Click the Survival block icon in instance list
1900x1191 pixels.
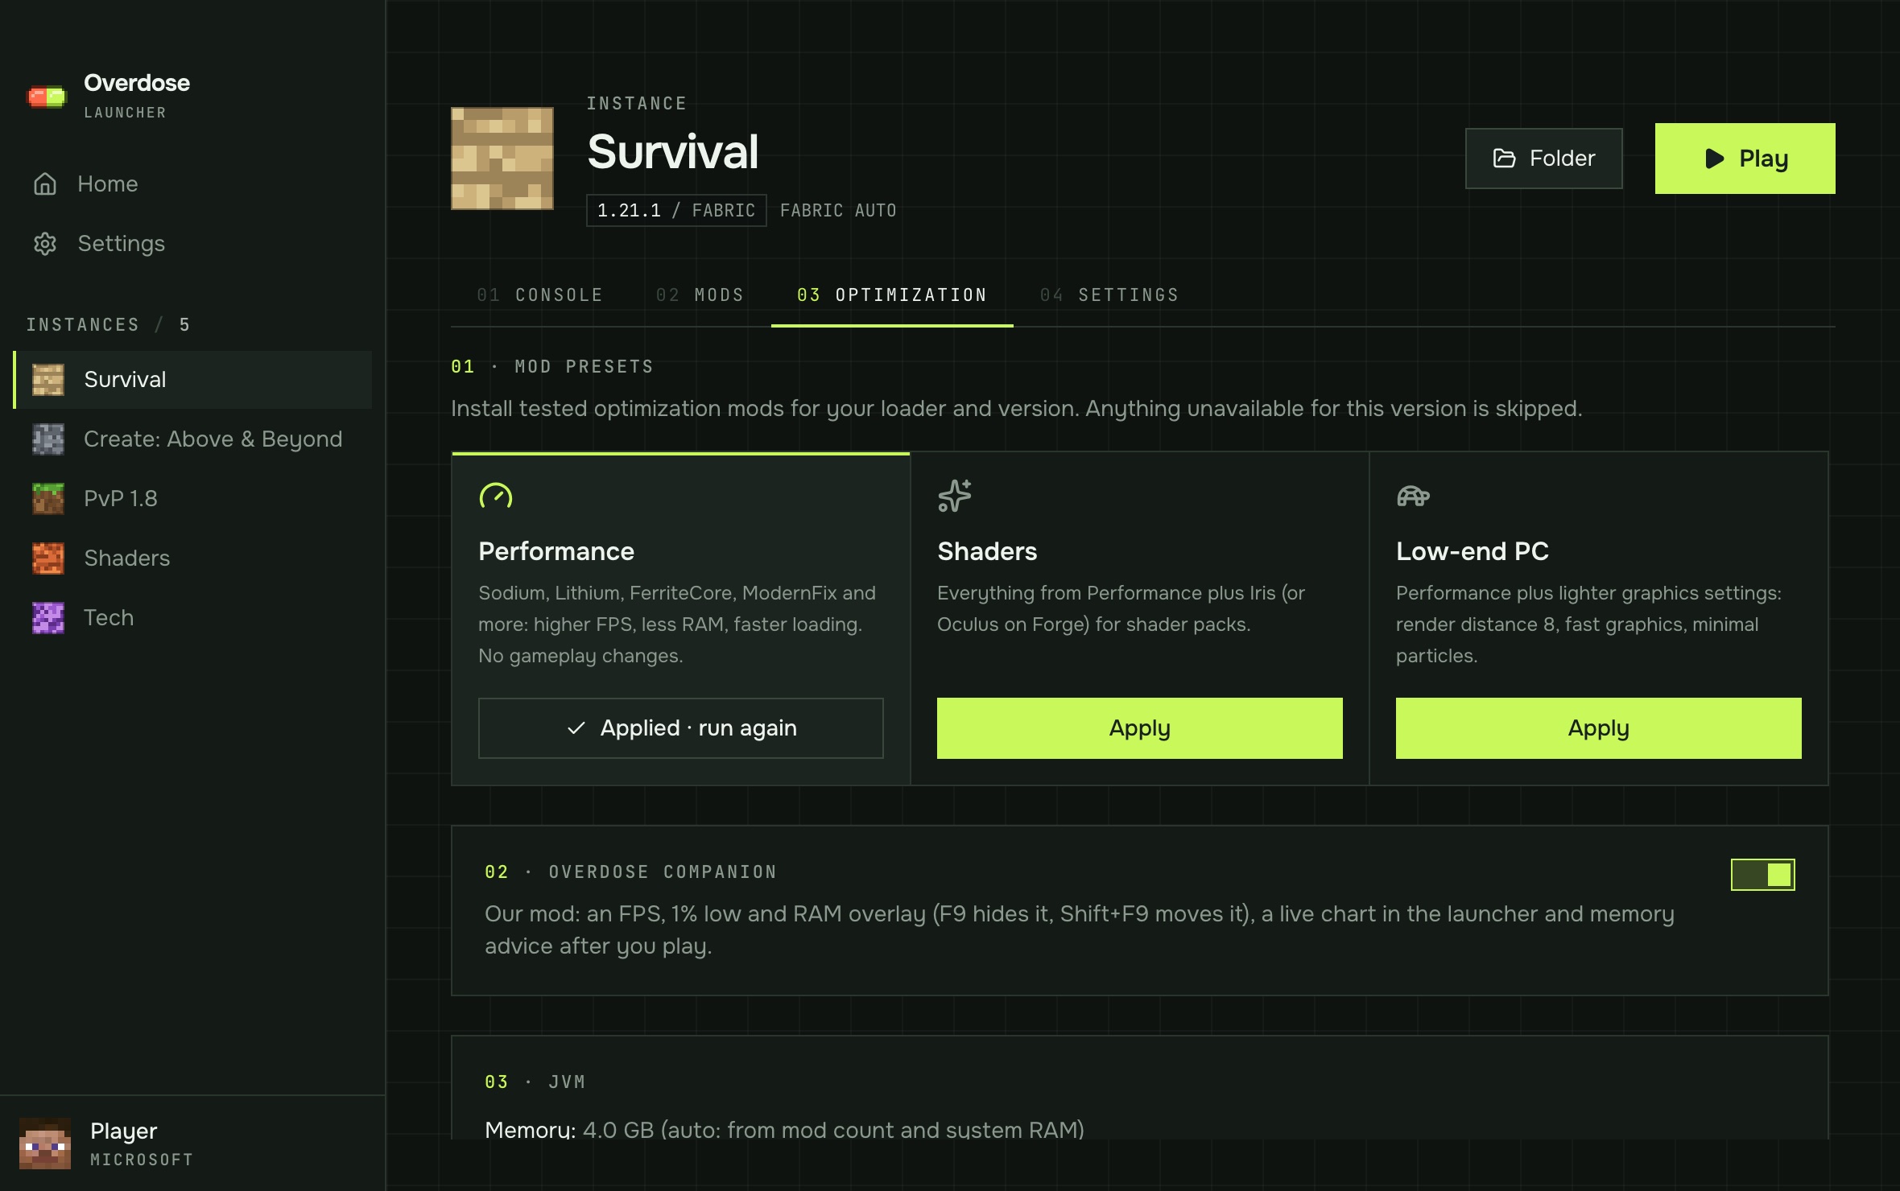[x=48, y=380]
